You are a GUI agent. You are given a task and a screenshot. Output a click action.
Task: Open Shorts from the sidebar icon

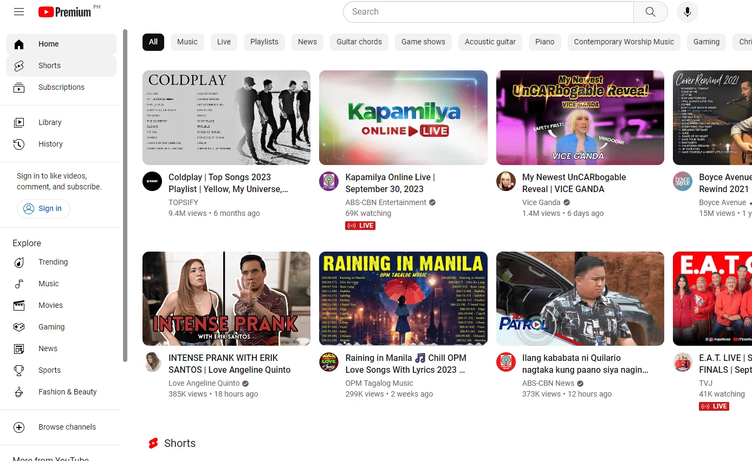19,65
